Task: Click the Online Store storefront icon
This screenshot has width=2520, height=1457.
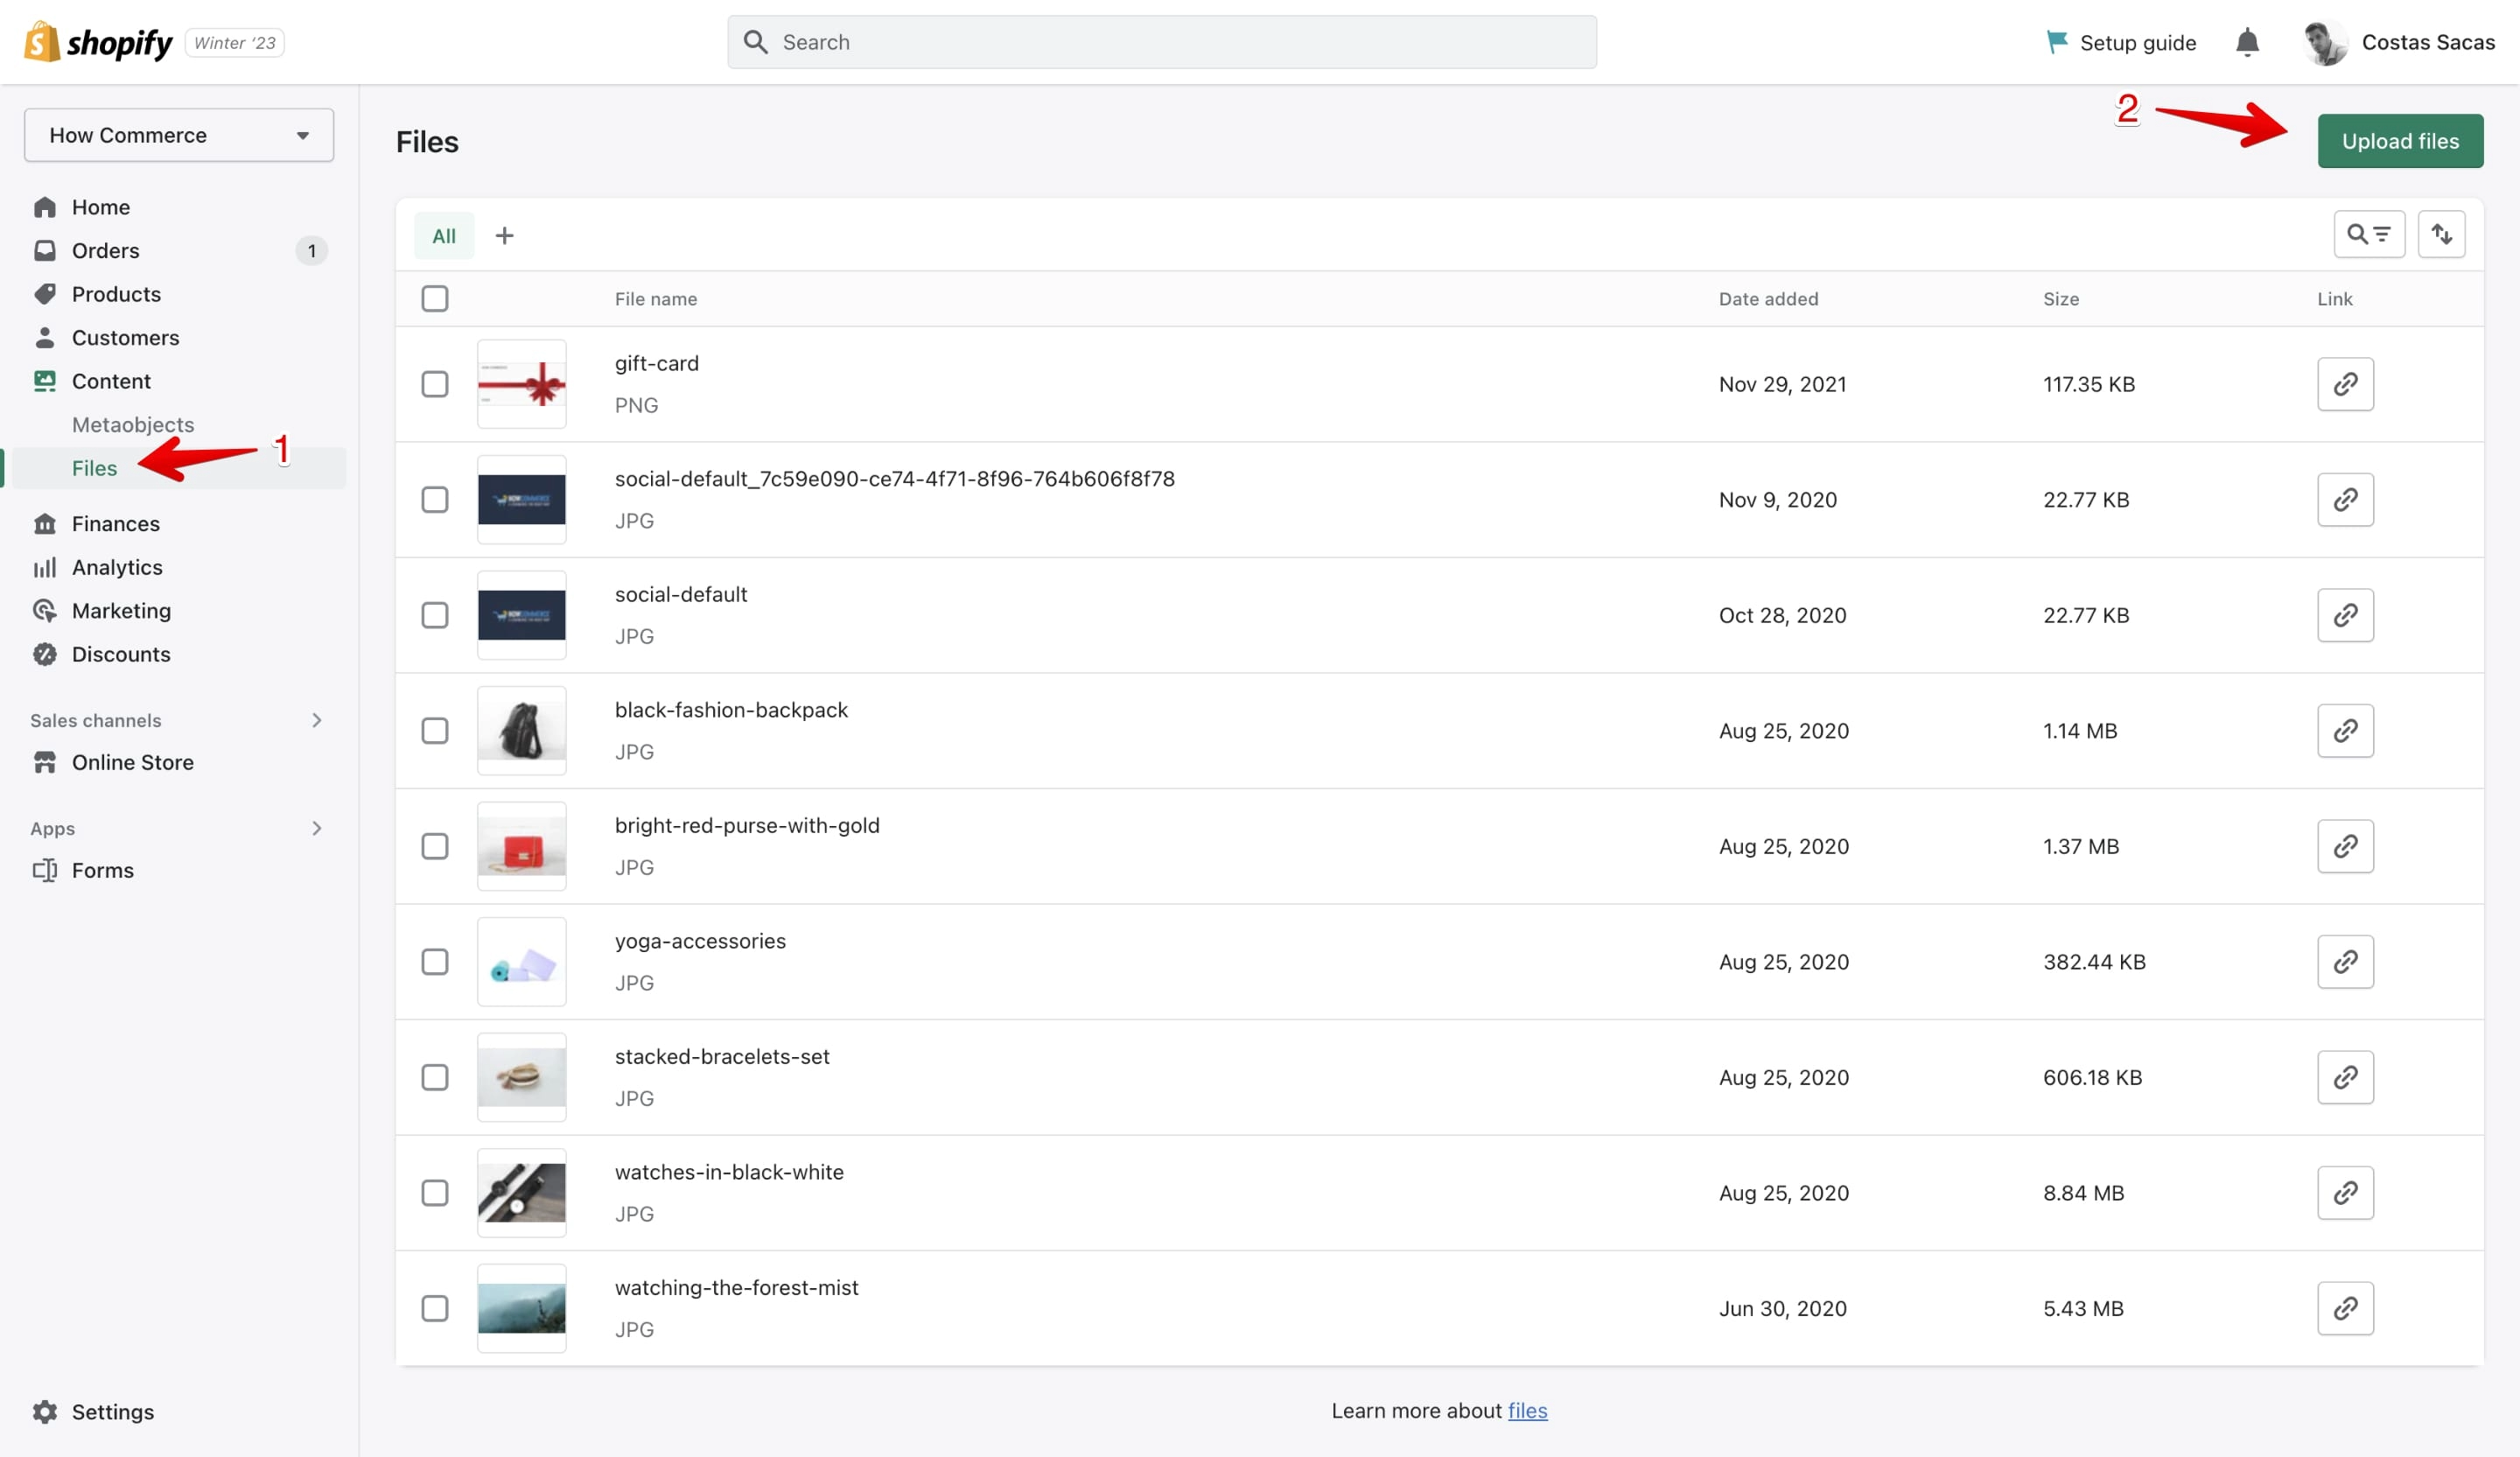Action: click(x=45, y=762)
